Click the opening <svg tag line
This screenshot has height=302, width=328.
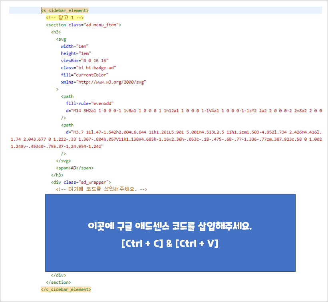[61, 39]
